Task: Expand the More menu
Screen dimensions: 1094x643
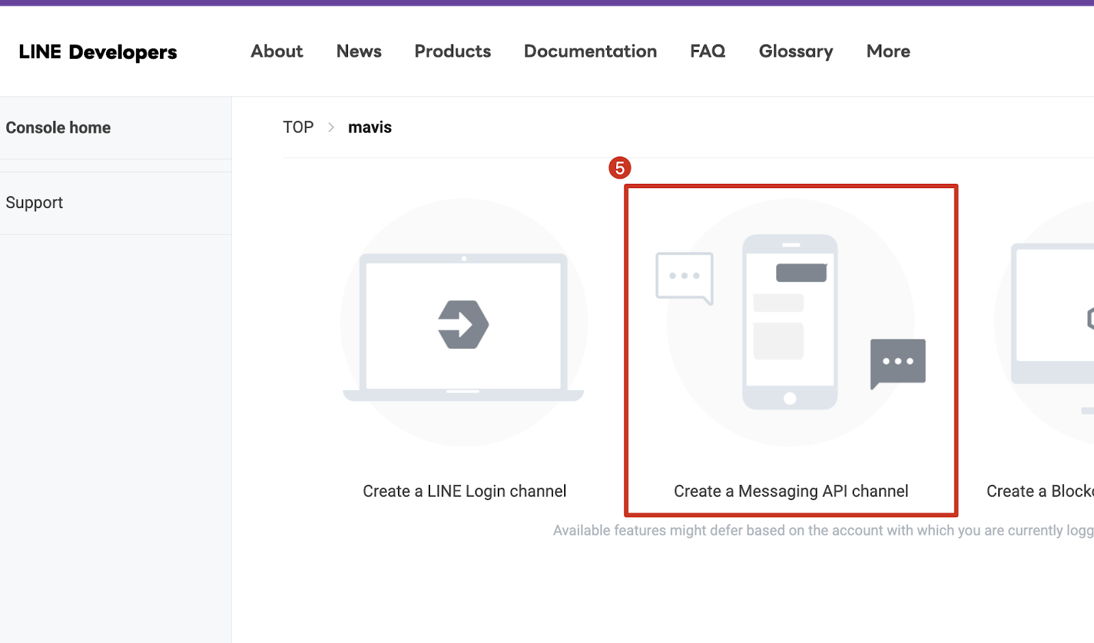Action: click(x=888, y=51)
